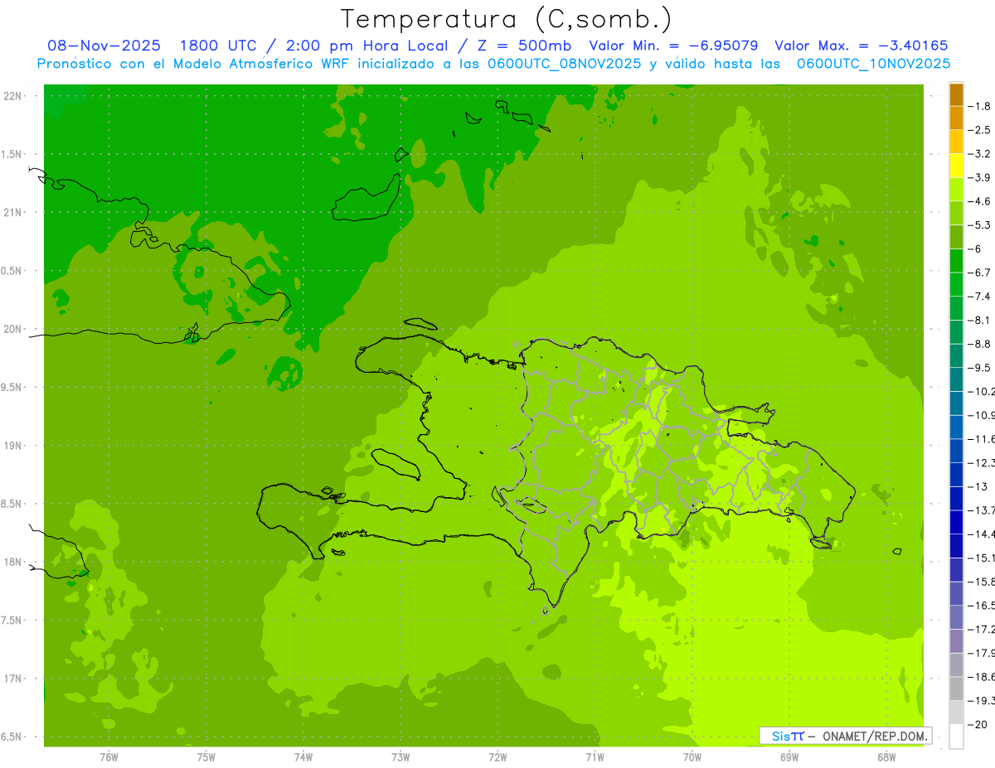Click the "-3.2" legend value
The width and height of the screenshot is (995, 768).
click(981, 154)
